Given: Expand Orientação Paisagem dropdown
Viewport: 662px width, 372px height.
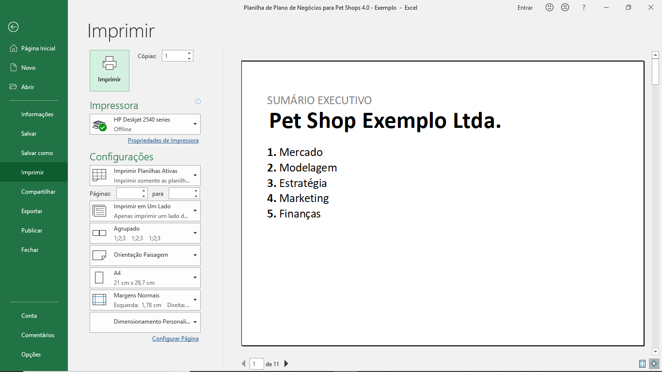Looking at the screenshot, I should coord(145,255).
